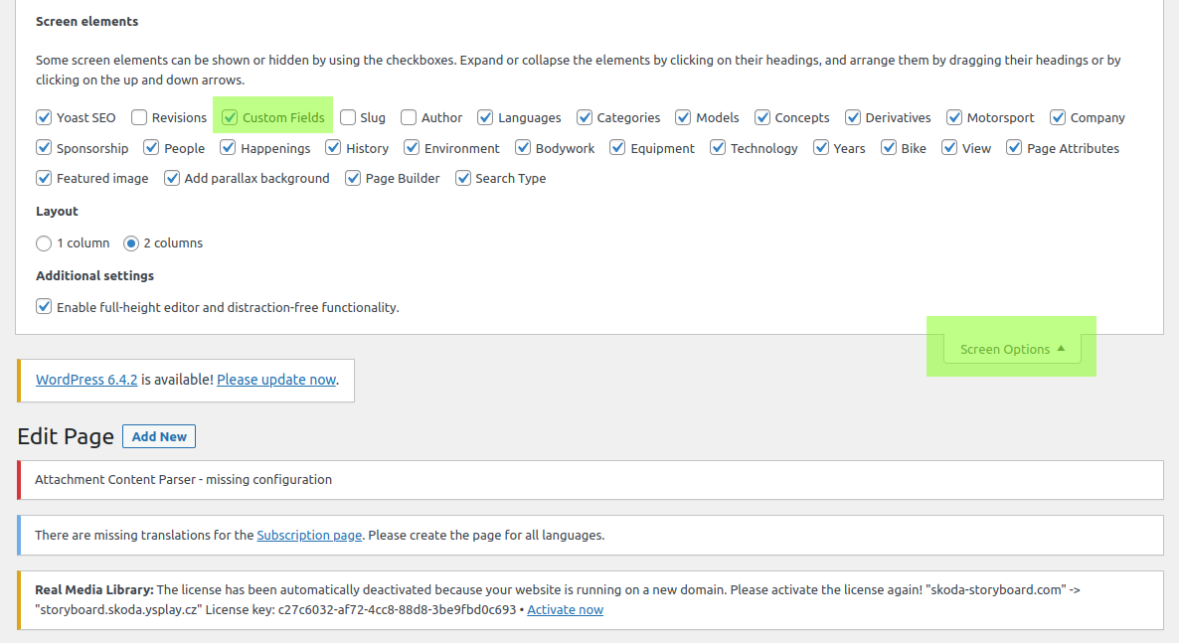This screenshot has height=643, width=1179.
Task: Click the Screen elements heading
Action: [87, 22]
